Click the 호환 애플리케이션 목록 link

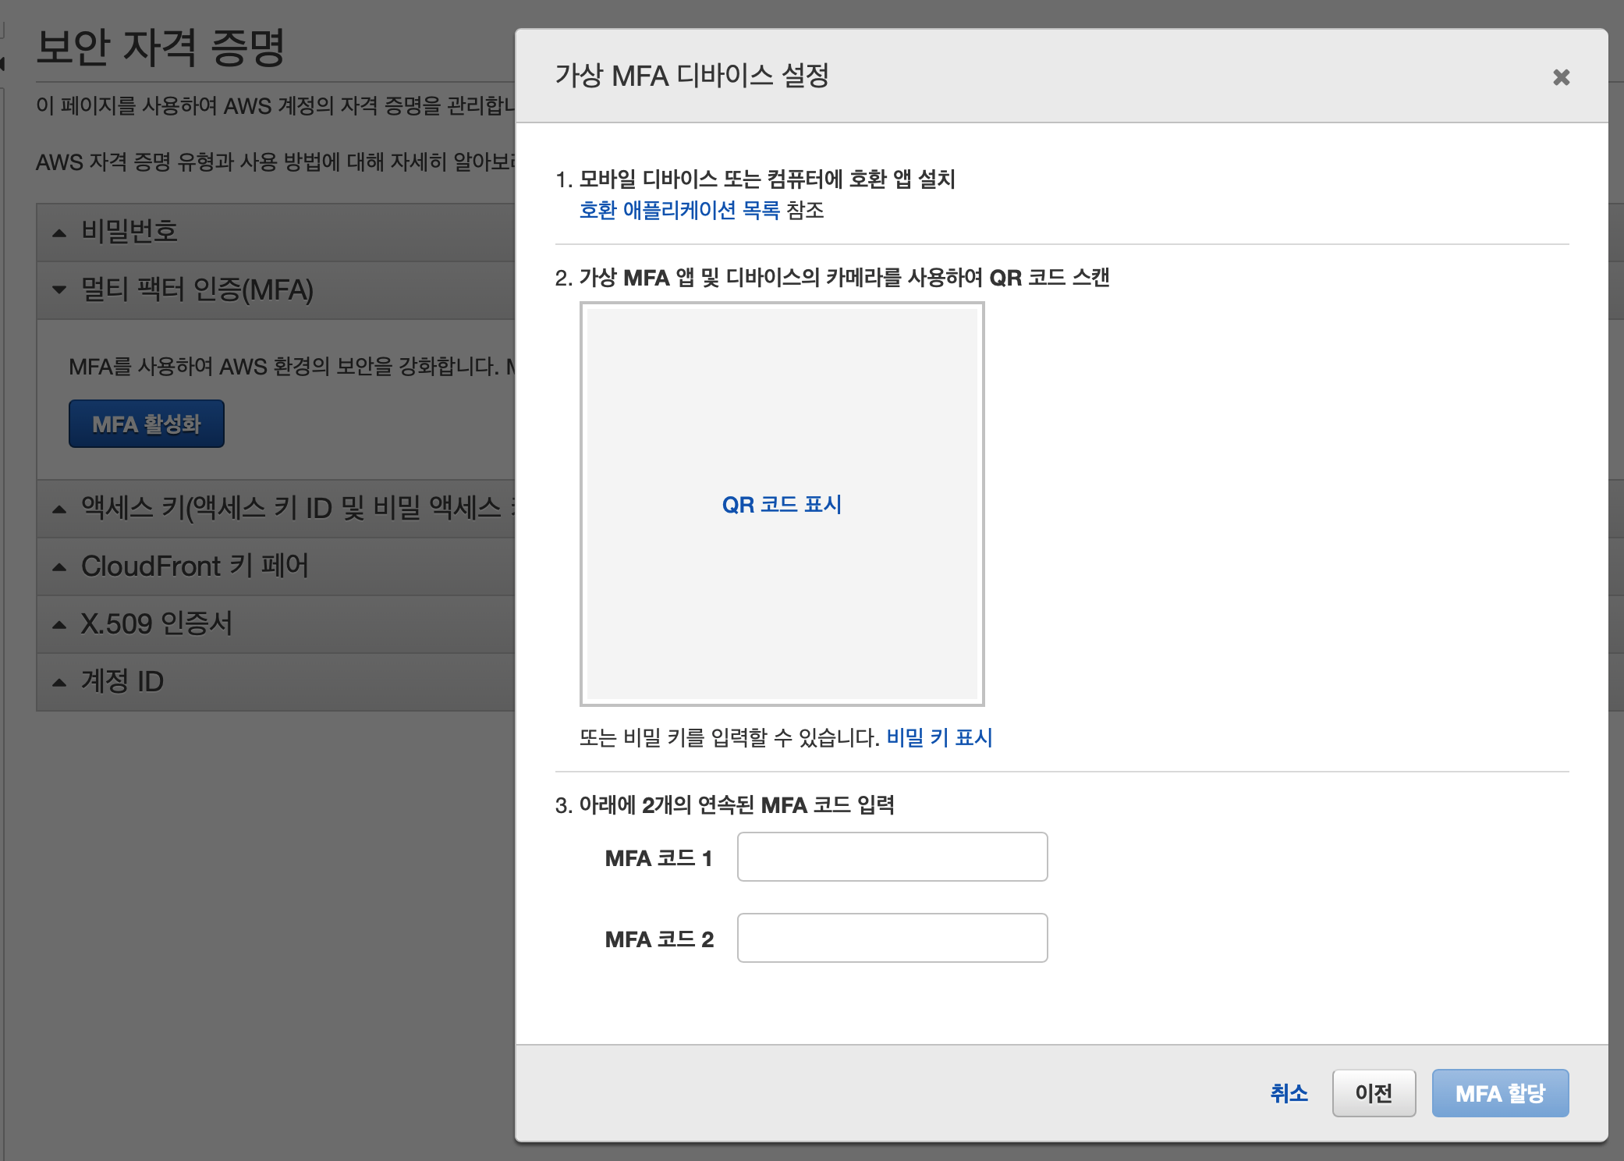coord(679,210)
